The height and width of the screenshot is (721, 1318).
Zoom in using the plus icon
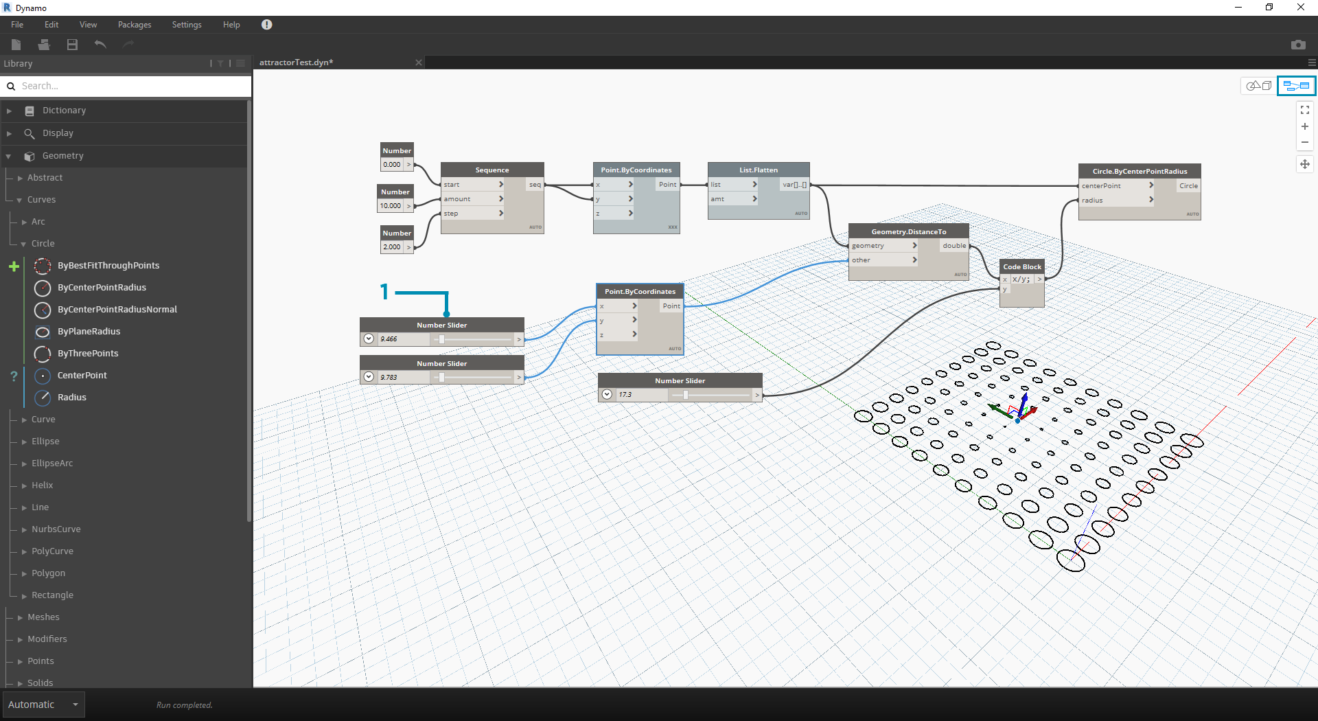[1304, 126]
